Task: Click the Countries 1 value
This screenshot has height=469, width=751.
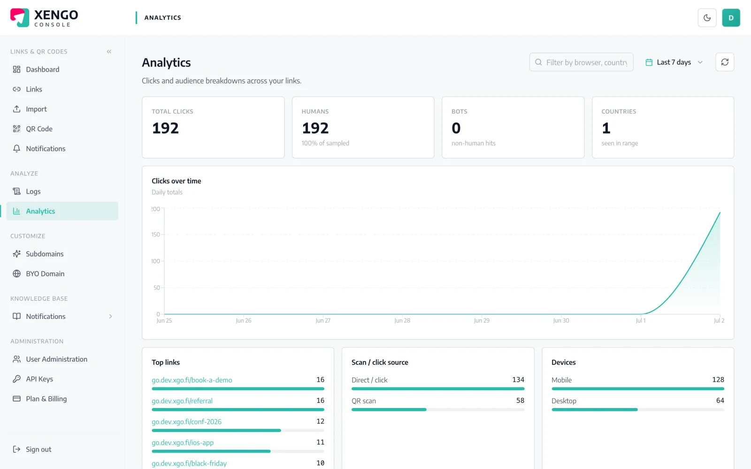Action: 606,128
